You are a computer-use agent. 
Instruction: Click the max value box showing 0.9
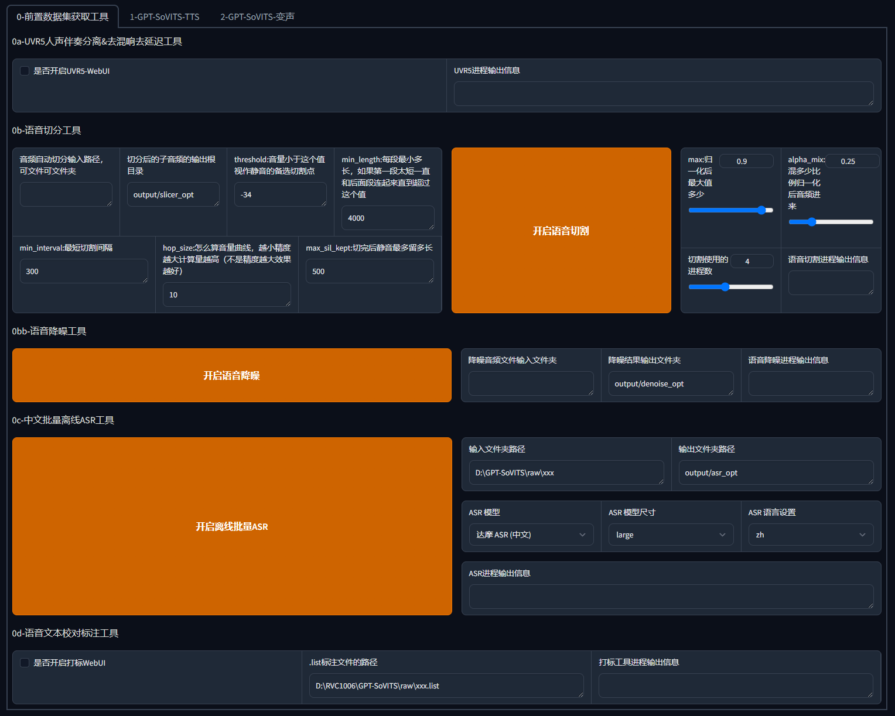(746, 161)
